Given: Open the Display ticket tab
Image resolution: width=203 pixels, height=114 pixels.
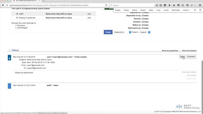Looking at the screenshot, I should pos(118,10).
